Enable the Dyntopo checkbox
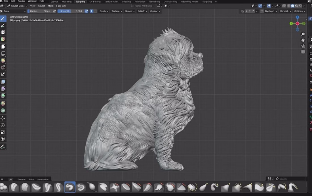 click(262, 11)
